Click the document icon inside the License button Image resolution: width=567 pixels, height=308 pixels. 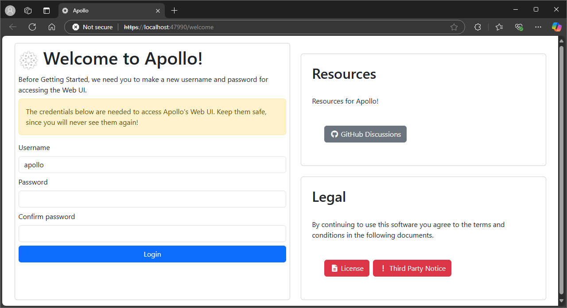point(335,268)
